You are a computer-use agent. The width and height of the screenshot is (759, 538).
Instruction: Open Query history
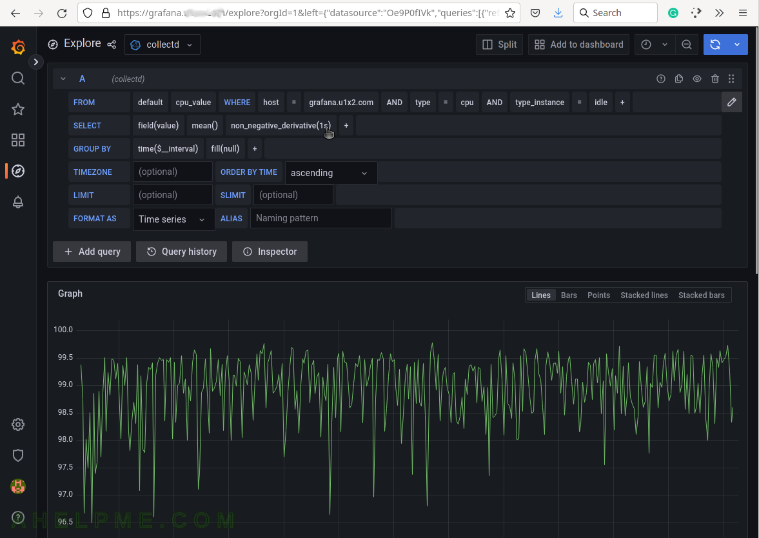181,252
